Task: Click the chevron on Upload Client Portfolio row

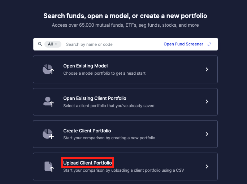Action: (x=207, y=166)
